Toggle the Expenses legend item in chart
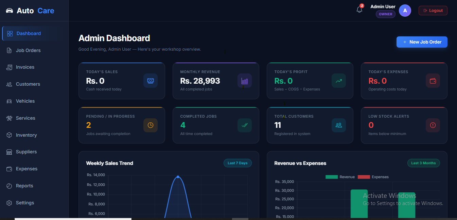The width and height of the screenshot is (457, 220). click(373, 177)
